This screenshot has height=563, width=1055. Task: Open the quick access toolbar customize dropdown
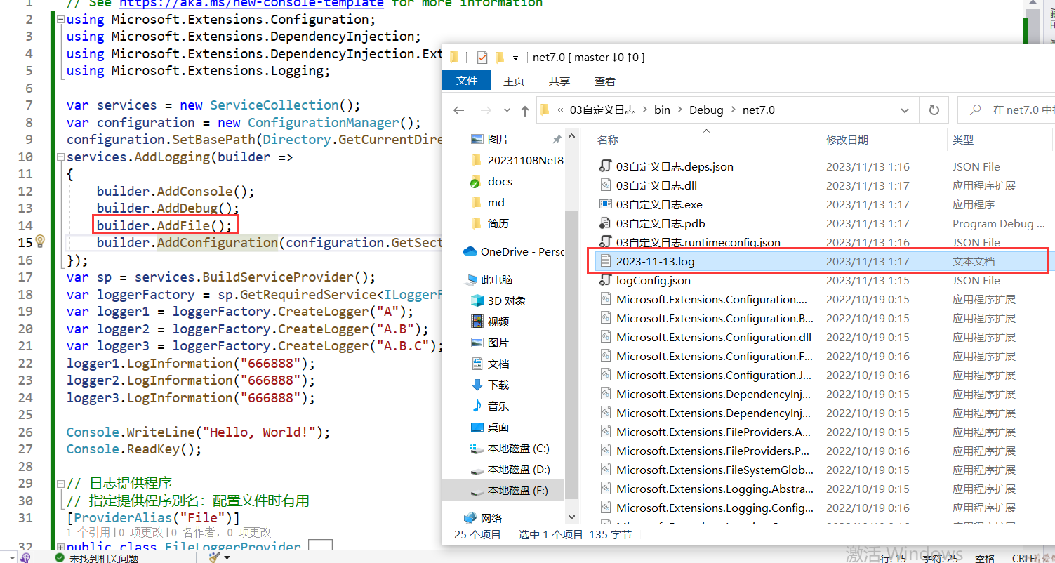516,58
